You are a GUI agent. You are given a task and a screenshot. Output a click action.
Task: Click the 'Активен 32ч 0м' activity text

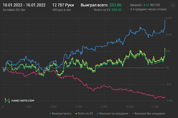pyautogui.click(x=14, y=10)
